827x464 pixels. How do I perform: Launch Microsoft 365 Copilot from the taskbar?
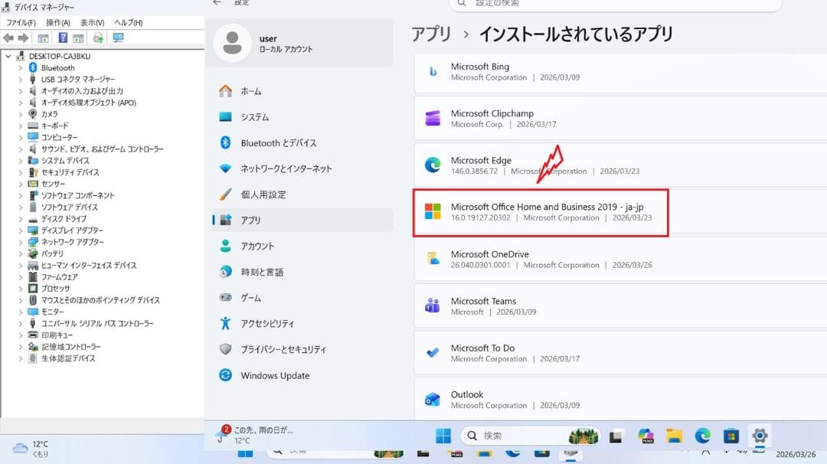[646, 436]
